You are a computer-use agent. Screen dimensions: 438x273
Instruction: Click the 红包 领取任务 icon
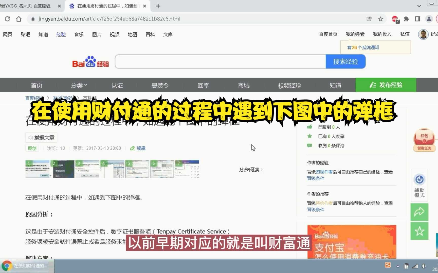pyautogui.click(x=424, y=141)
